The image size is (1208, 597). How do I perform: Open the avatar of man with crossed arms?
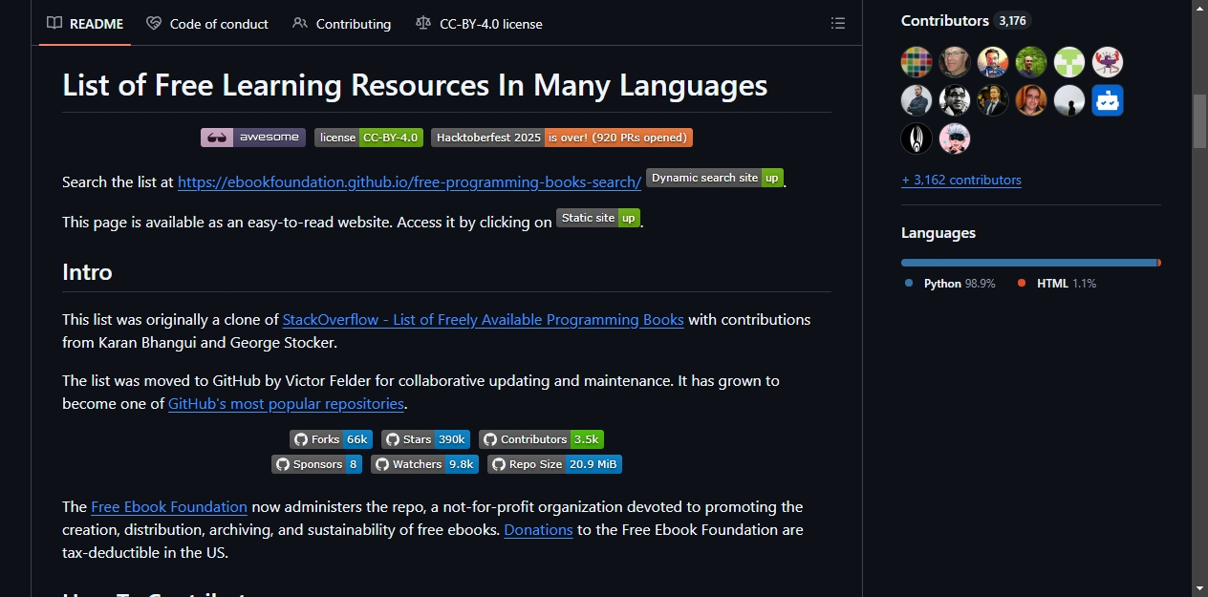point(917,100)
